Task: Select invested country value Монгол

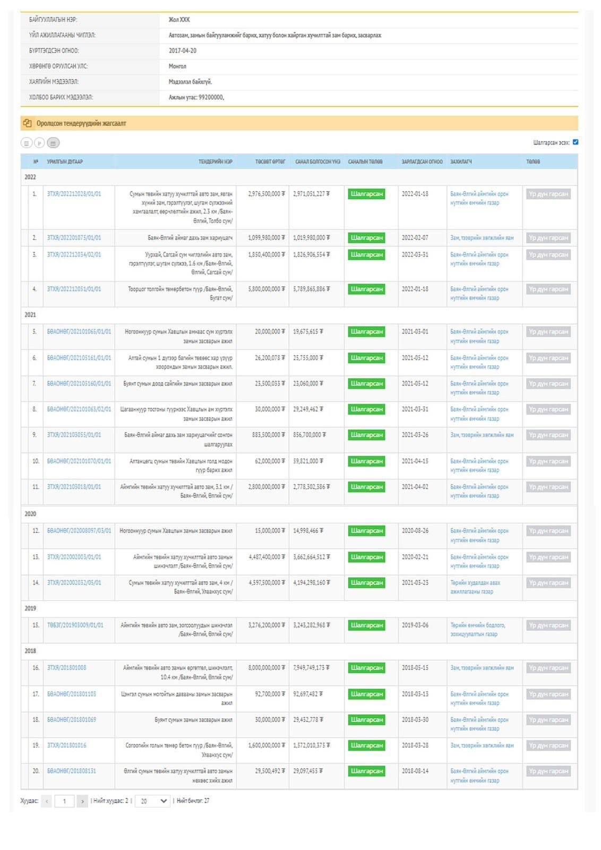Action: pos(177,66)
